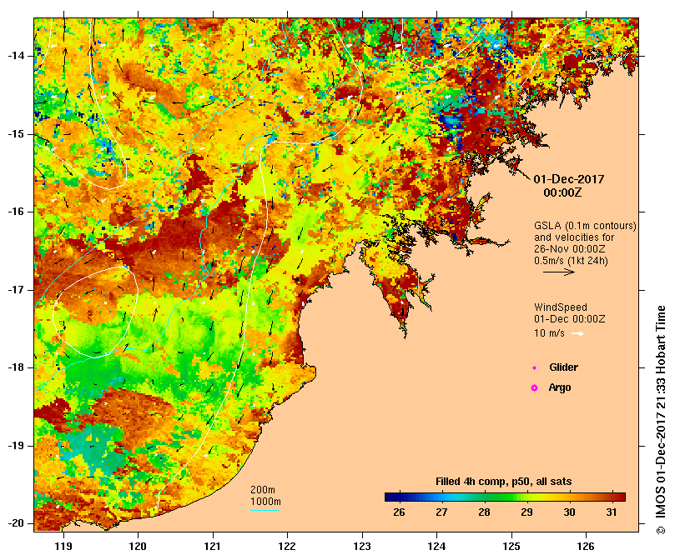
Task: Click latitude axis label '-15'
Action: coord(16,134)
